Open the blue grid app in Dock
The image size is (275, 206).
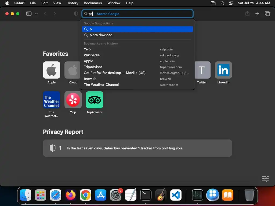(x=213, y=195)
